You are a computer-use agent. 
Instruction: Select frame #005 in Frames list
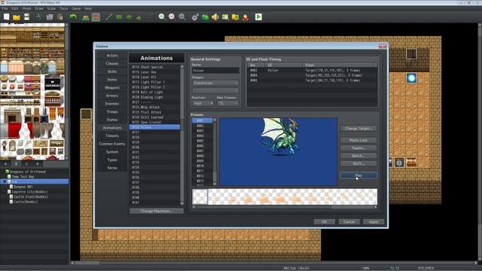pos(203,141)
